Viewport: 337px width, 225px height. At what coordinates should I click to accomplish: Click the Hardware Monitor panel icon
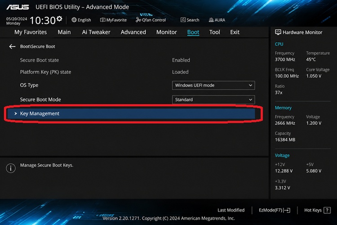(278, 32)
